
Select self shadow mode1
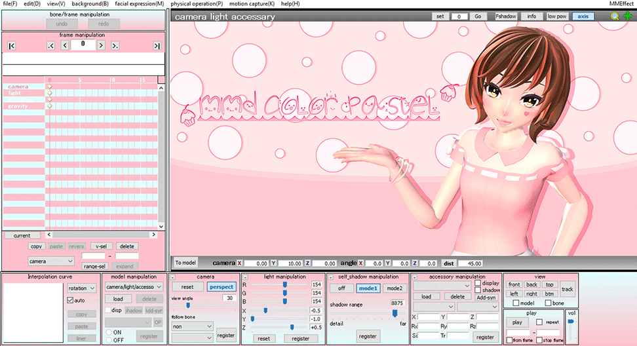368,288
